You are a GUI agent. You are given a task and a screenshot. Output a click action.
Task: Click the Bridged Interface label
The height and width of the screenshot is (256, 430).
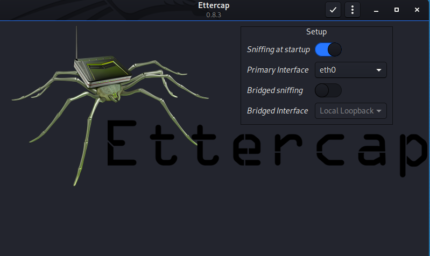[x=277, y=111]
